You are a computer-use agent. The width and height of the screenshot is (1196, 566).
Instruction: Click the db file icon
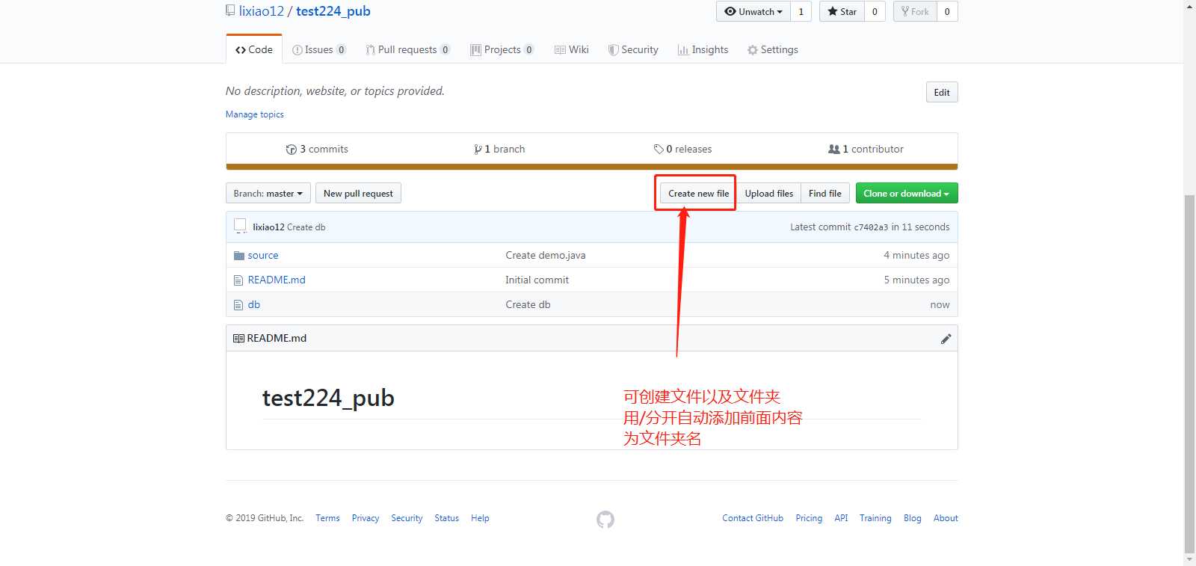(238, 305)
